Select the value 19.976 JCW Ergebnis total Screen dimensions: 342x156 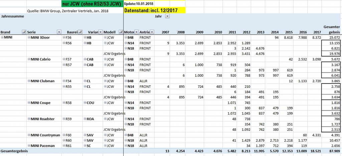(x=335, y=54)
